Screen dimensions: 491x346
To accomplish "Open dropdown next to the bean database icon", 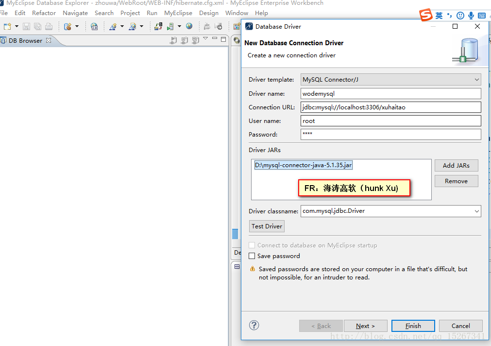I will click(x=77, y=27).
